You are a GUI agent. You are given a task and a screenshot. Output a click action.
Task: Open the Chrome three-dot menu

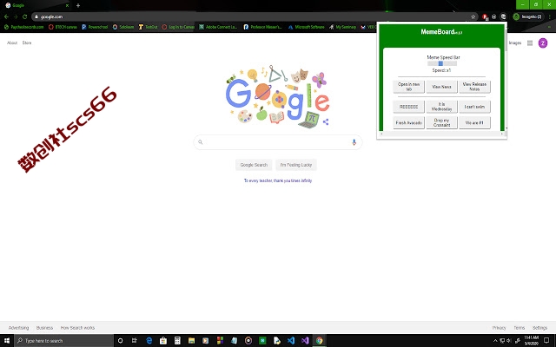[x=550, y=16]
